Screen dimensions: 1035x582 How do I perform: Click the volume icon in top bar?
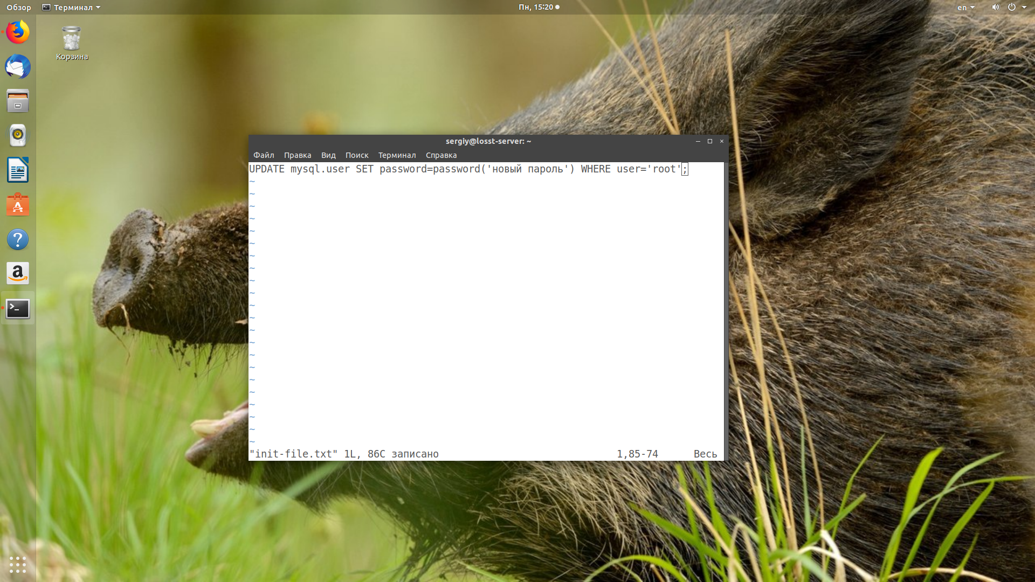pyautogui.click(x=995, y=7)
